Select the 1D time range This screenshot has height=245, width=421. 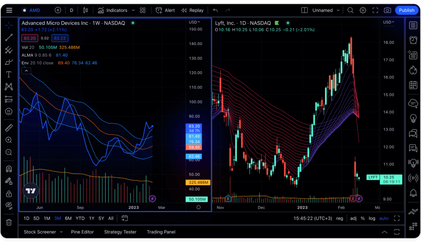[x=26, y=218]
